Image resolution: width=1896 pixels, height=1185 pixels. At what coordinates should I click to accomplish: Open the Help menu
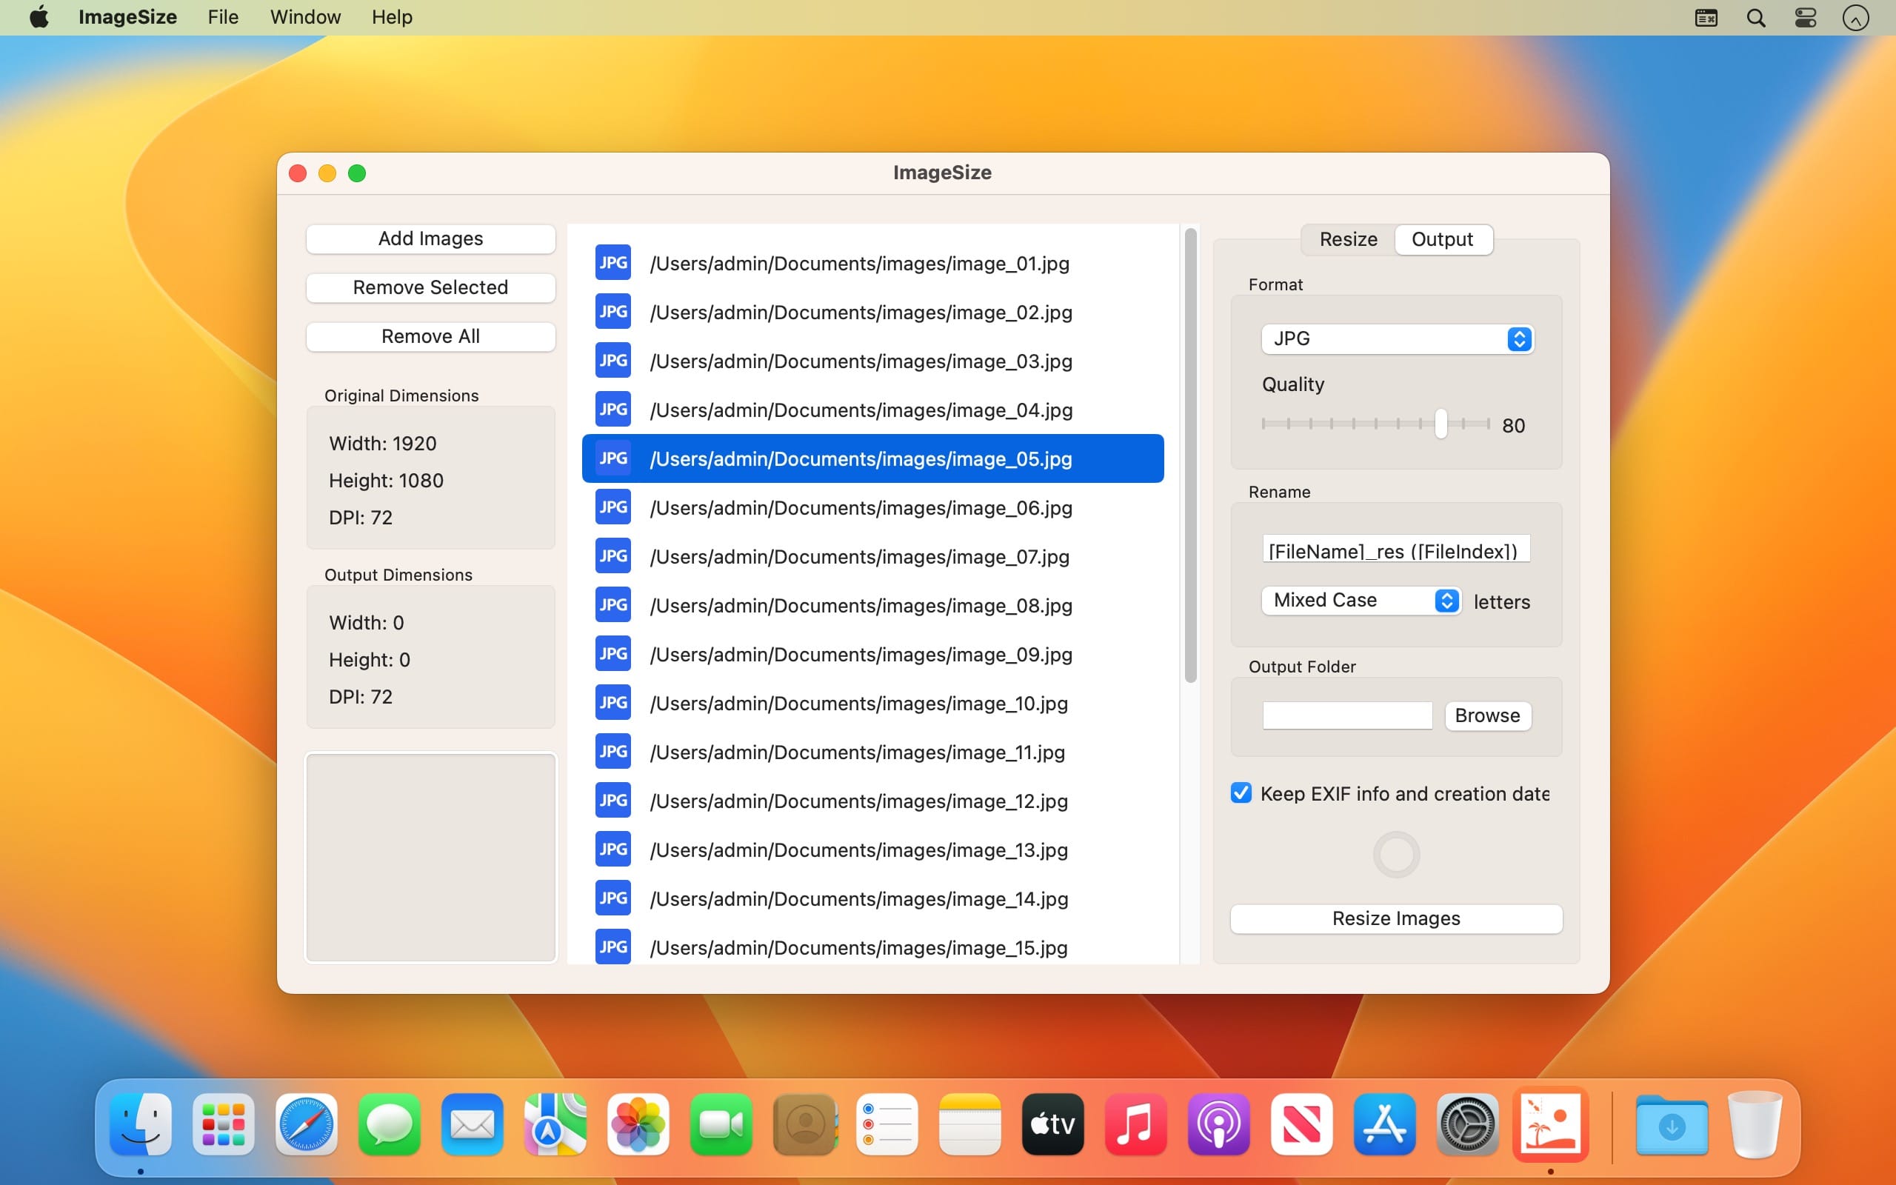392,17
